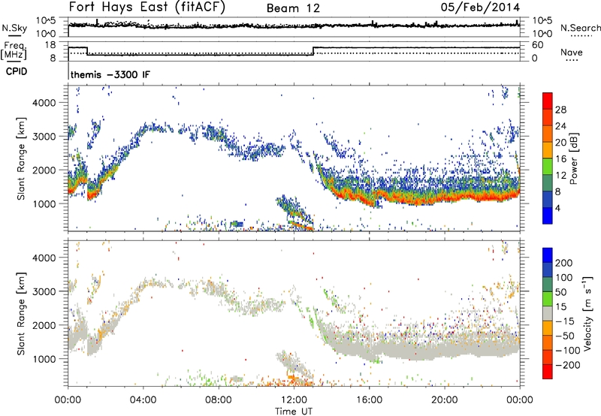Click the "-50" label on Velocity color bar
The width and height of the screenshot is (601, 416).
pos(565,336)
